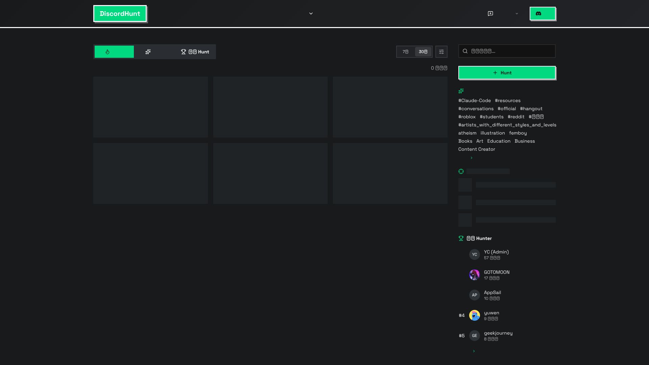Open yuwen hunter profile name
Viewport: 649px width, 365px height.
click(x=491, y=313)
